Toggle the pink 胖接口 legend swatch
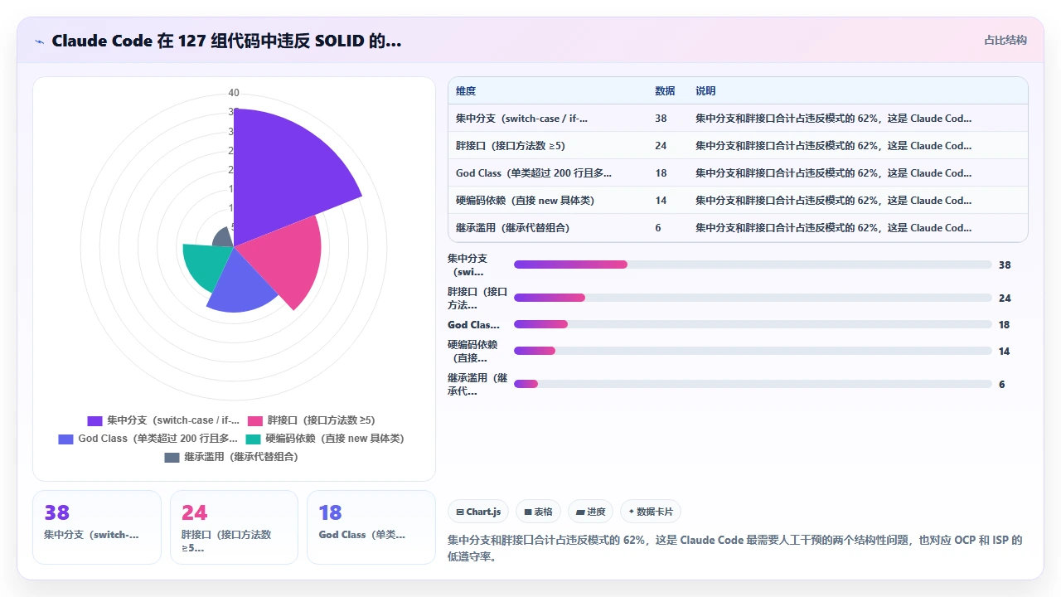The width and height of the screenshot is (1061, 597). point(255,420)
